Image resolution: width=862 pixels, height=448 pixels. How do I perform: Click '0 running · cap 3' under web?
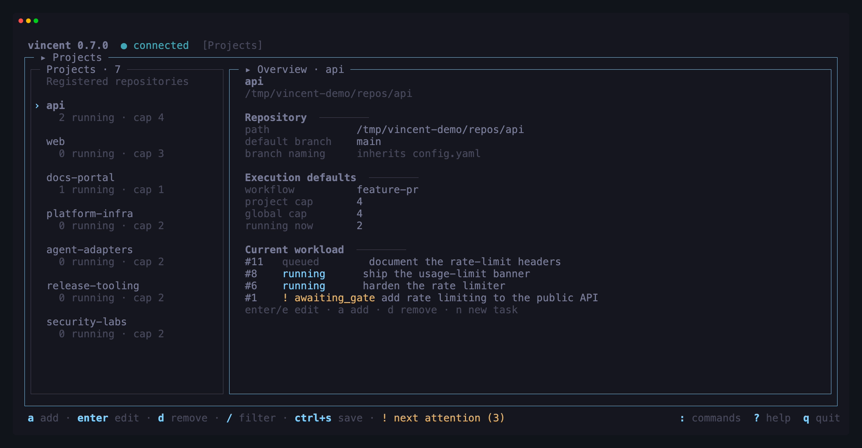(x=111, y=153)
